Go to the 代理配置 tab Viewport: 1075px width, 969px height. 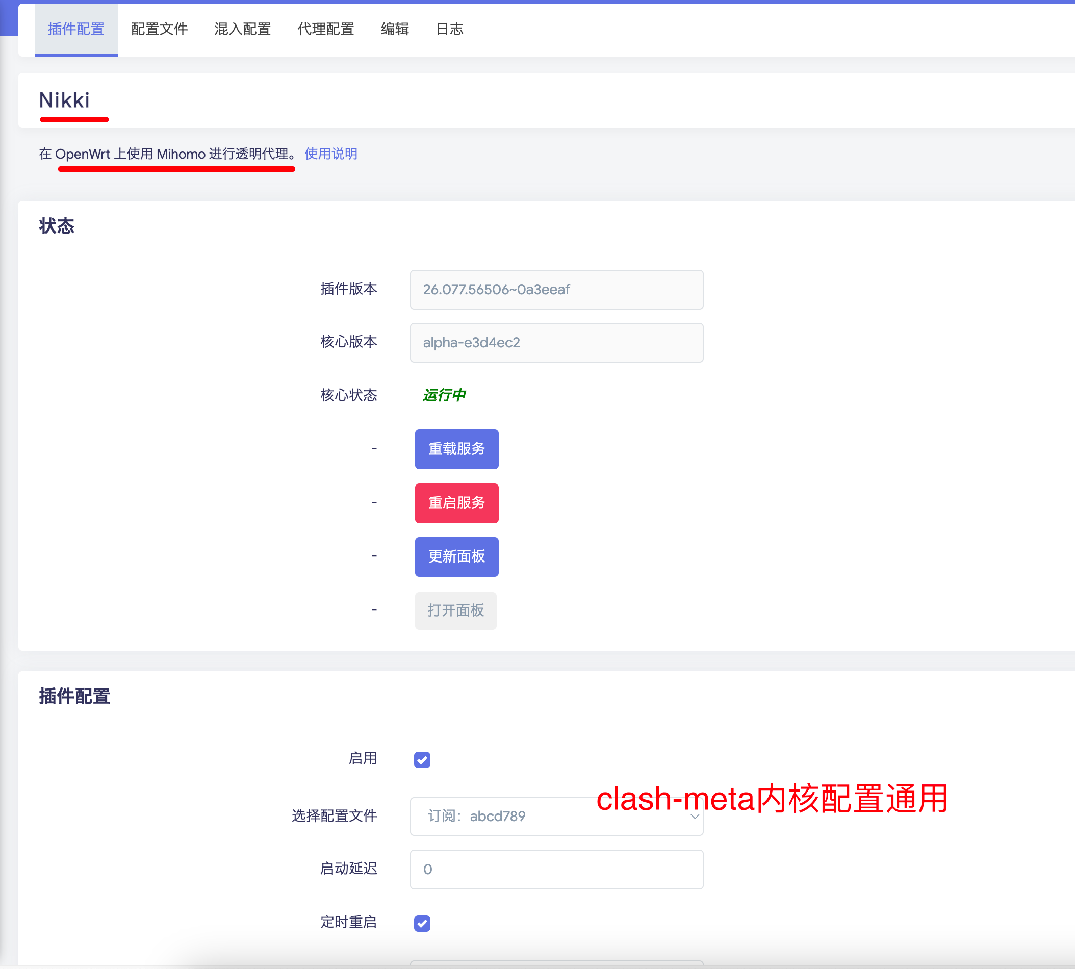325,29
